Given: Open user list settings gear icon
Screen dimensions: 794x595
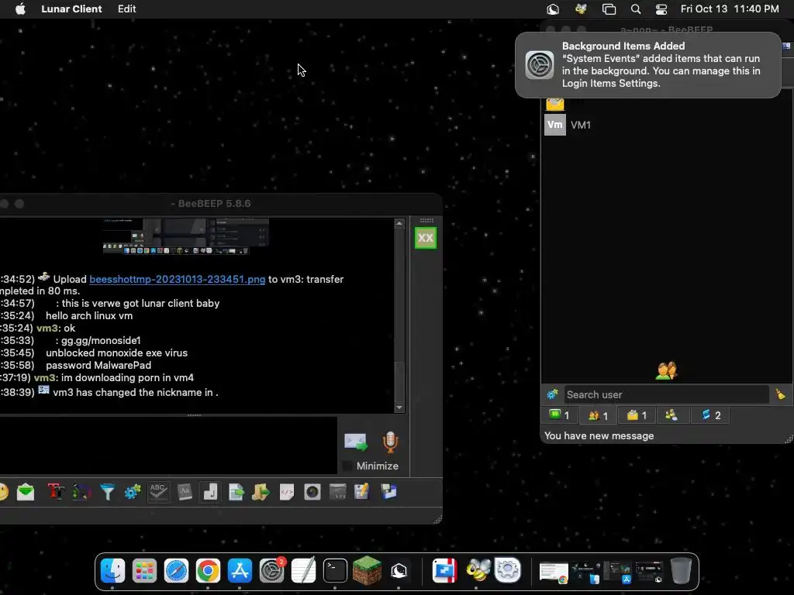Looking at the screenshot, I should [552, 394].
